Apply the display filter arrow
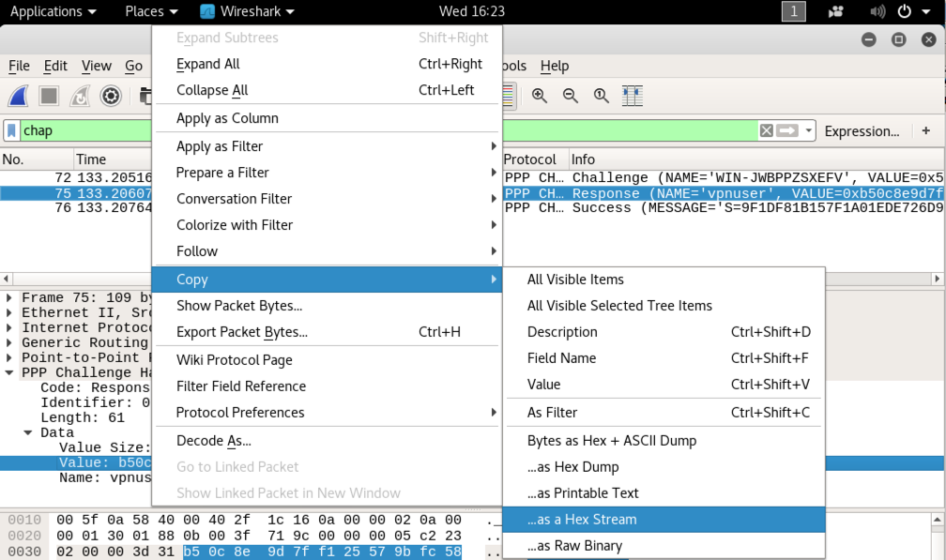The width and height of the screenshot is (946, 560). point(787,130)
